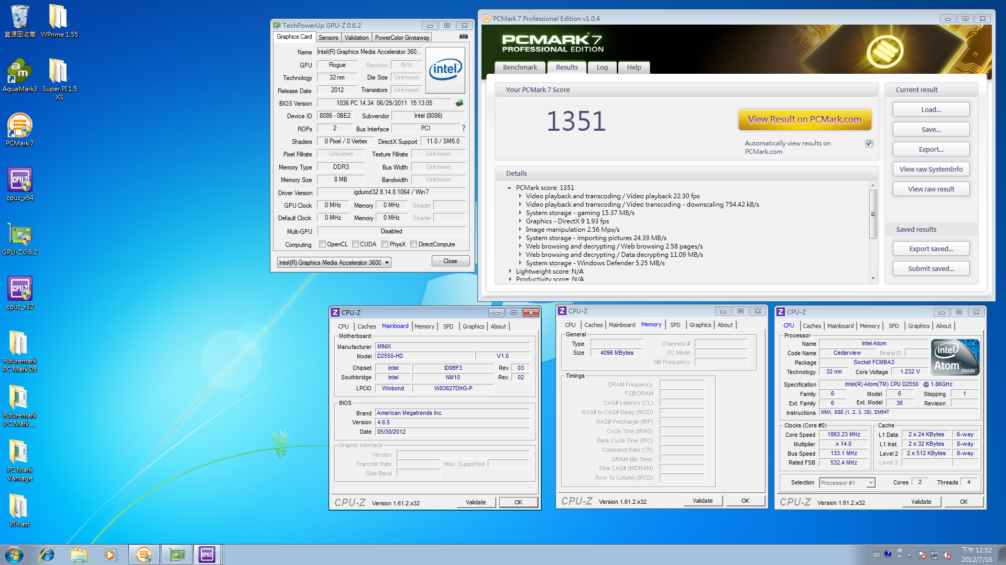This screenshot has height=565, width=1006.
Task: Open Windows Explorer from the taskbar
Action: pyautogui.click(x=79, y=555)
